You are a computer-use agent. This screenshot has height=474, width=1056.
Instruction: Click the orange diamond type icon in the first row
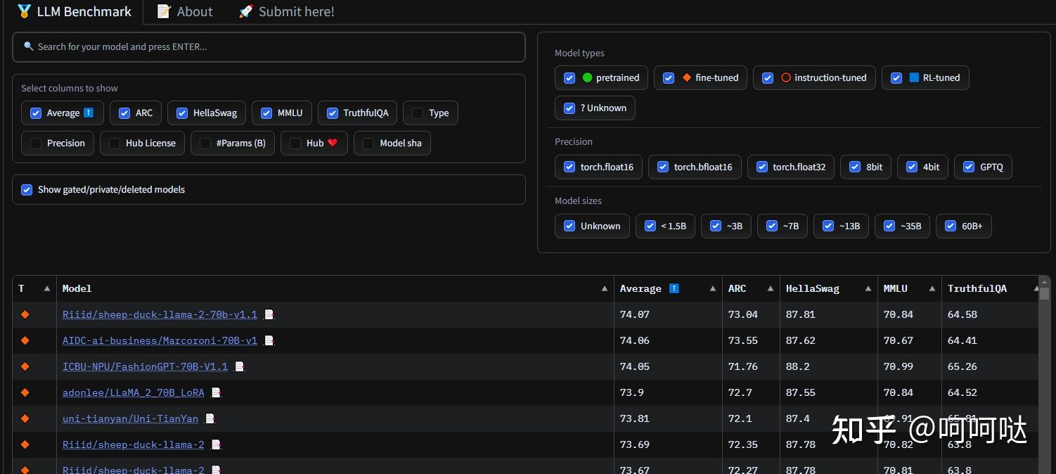[25, 314]
